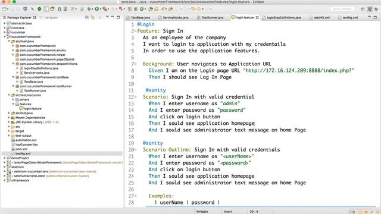Screen dimensions: 381x214
Task: Click the URL string on line 8
Action: pyautogui.click(x=299, y=71)
